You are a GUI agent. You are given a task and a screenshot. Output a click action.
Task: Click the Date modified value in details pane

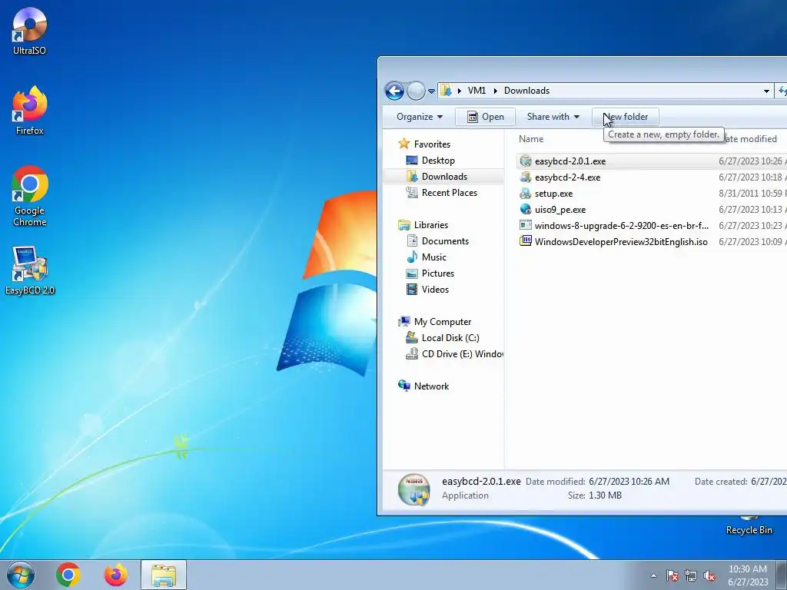[629, 482]
